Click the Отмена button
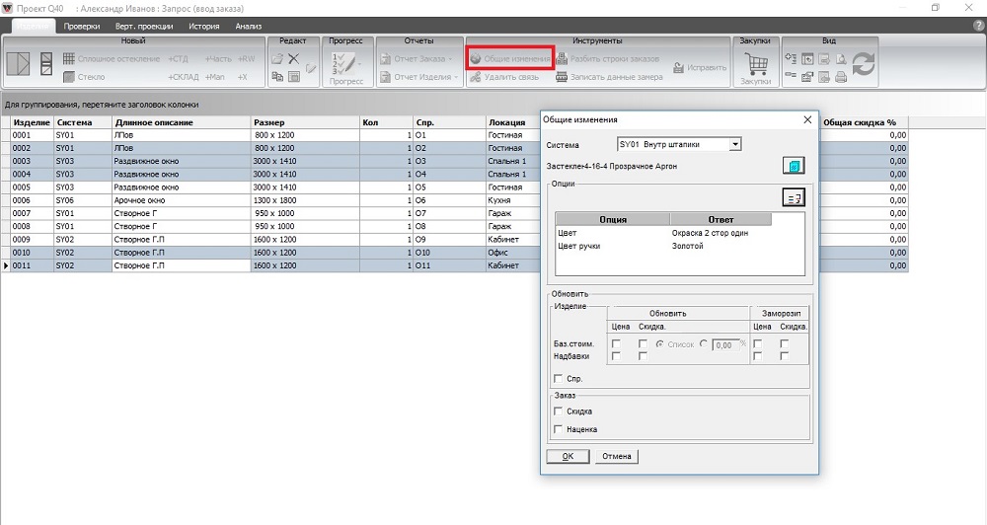This screenshot has height=525, width=987. tap(616, 456)
